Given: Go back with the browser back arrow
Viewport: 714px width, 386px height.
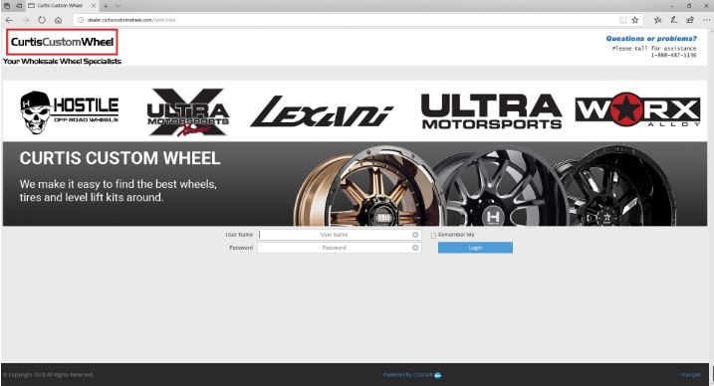Looking at the screenshot, I should click(9, 20).
